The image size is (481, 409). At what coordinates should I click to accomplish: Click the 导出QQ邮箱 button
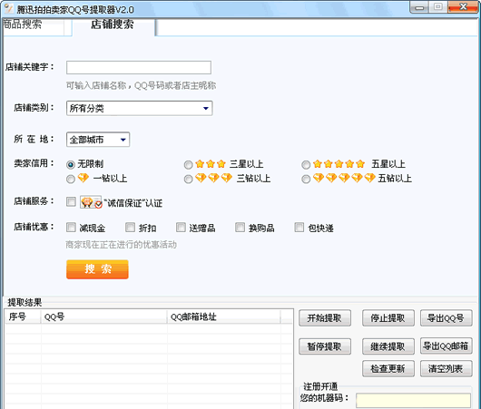tap(446, 346)
